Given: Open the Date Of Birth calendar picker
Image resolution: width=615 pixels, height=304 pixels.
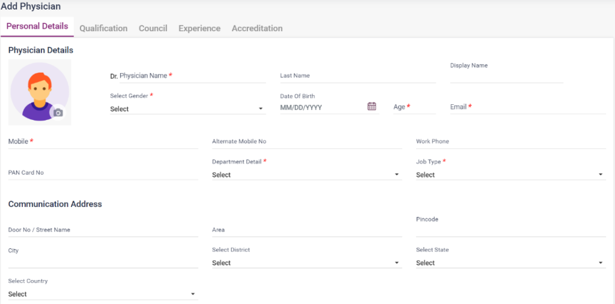Looking at the screenshot, I should (x=372, y=106).
